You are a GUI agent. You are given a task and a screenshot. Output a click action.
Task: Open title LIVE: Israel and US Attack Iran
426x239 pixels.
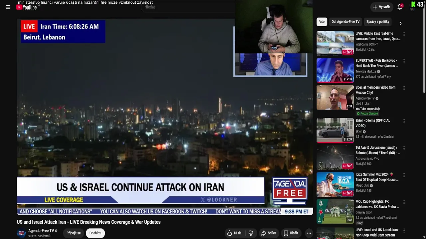click(x=377, y=232)
